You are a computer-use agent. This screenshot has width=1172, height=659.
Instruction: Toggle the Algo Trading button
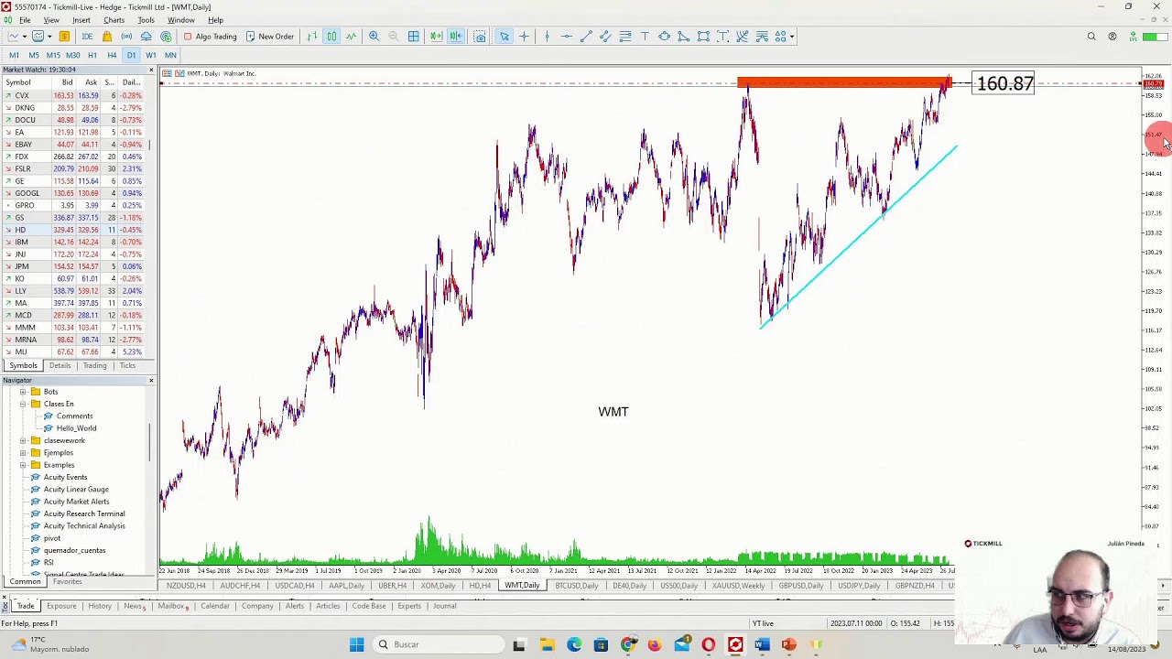(x=211, y=37)
